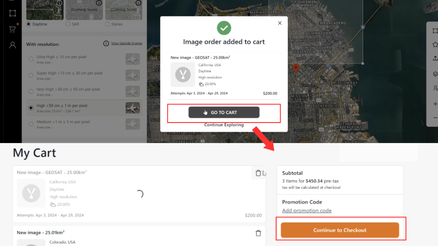This screenshot has height=246, width=438.
Task: Click the info icon beside With resolution
Action: coord(106,43)
